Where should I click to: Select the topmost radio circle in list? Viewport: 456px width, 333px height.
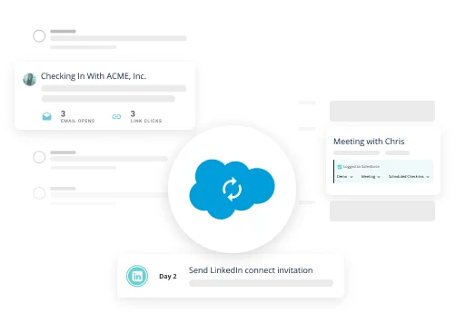[39, 36]
